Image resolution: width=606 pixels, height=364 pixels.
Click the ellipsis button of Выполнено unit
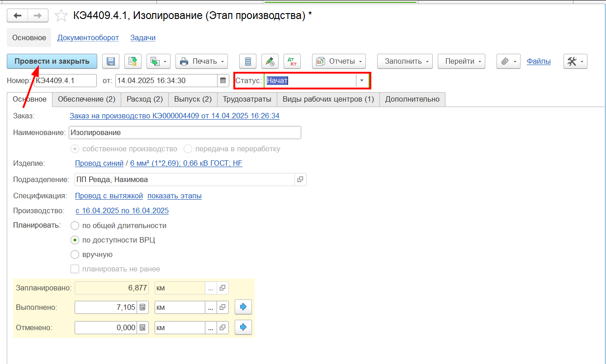point(211,308)
